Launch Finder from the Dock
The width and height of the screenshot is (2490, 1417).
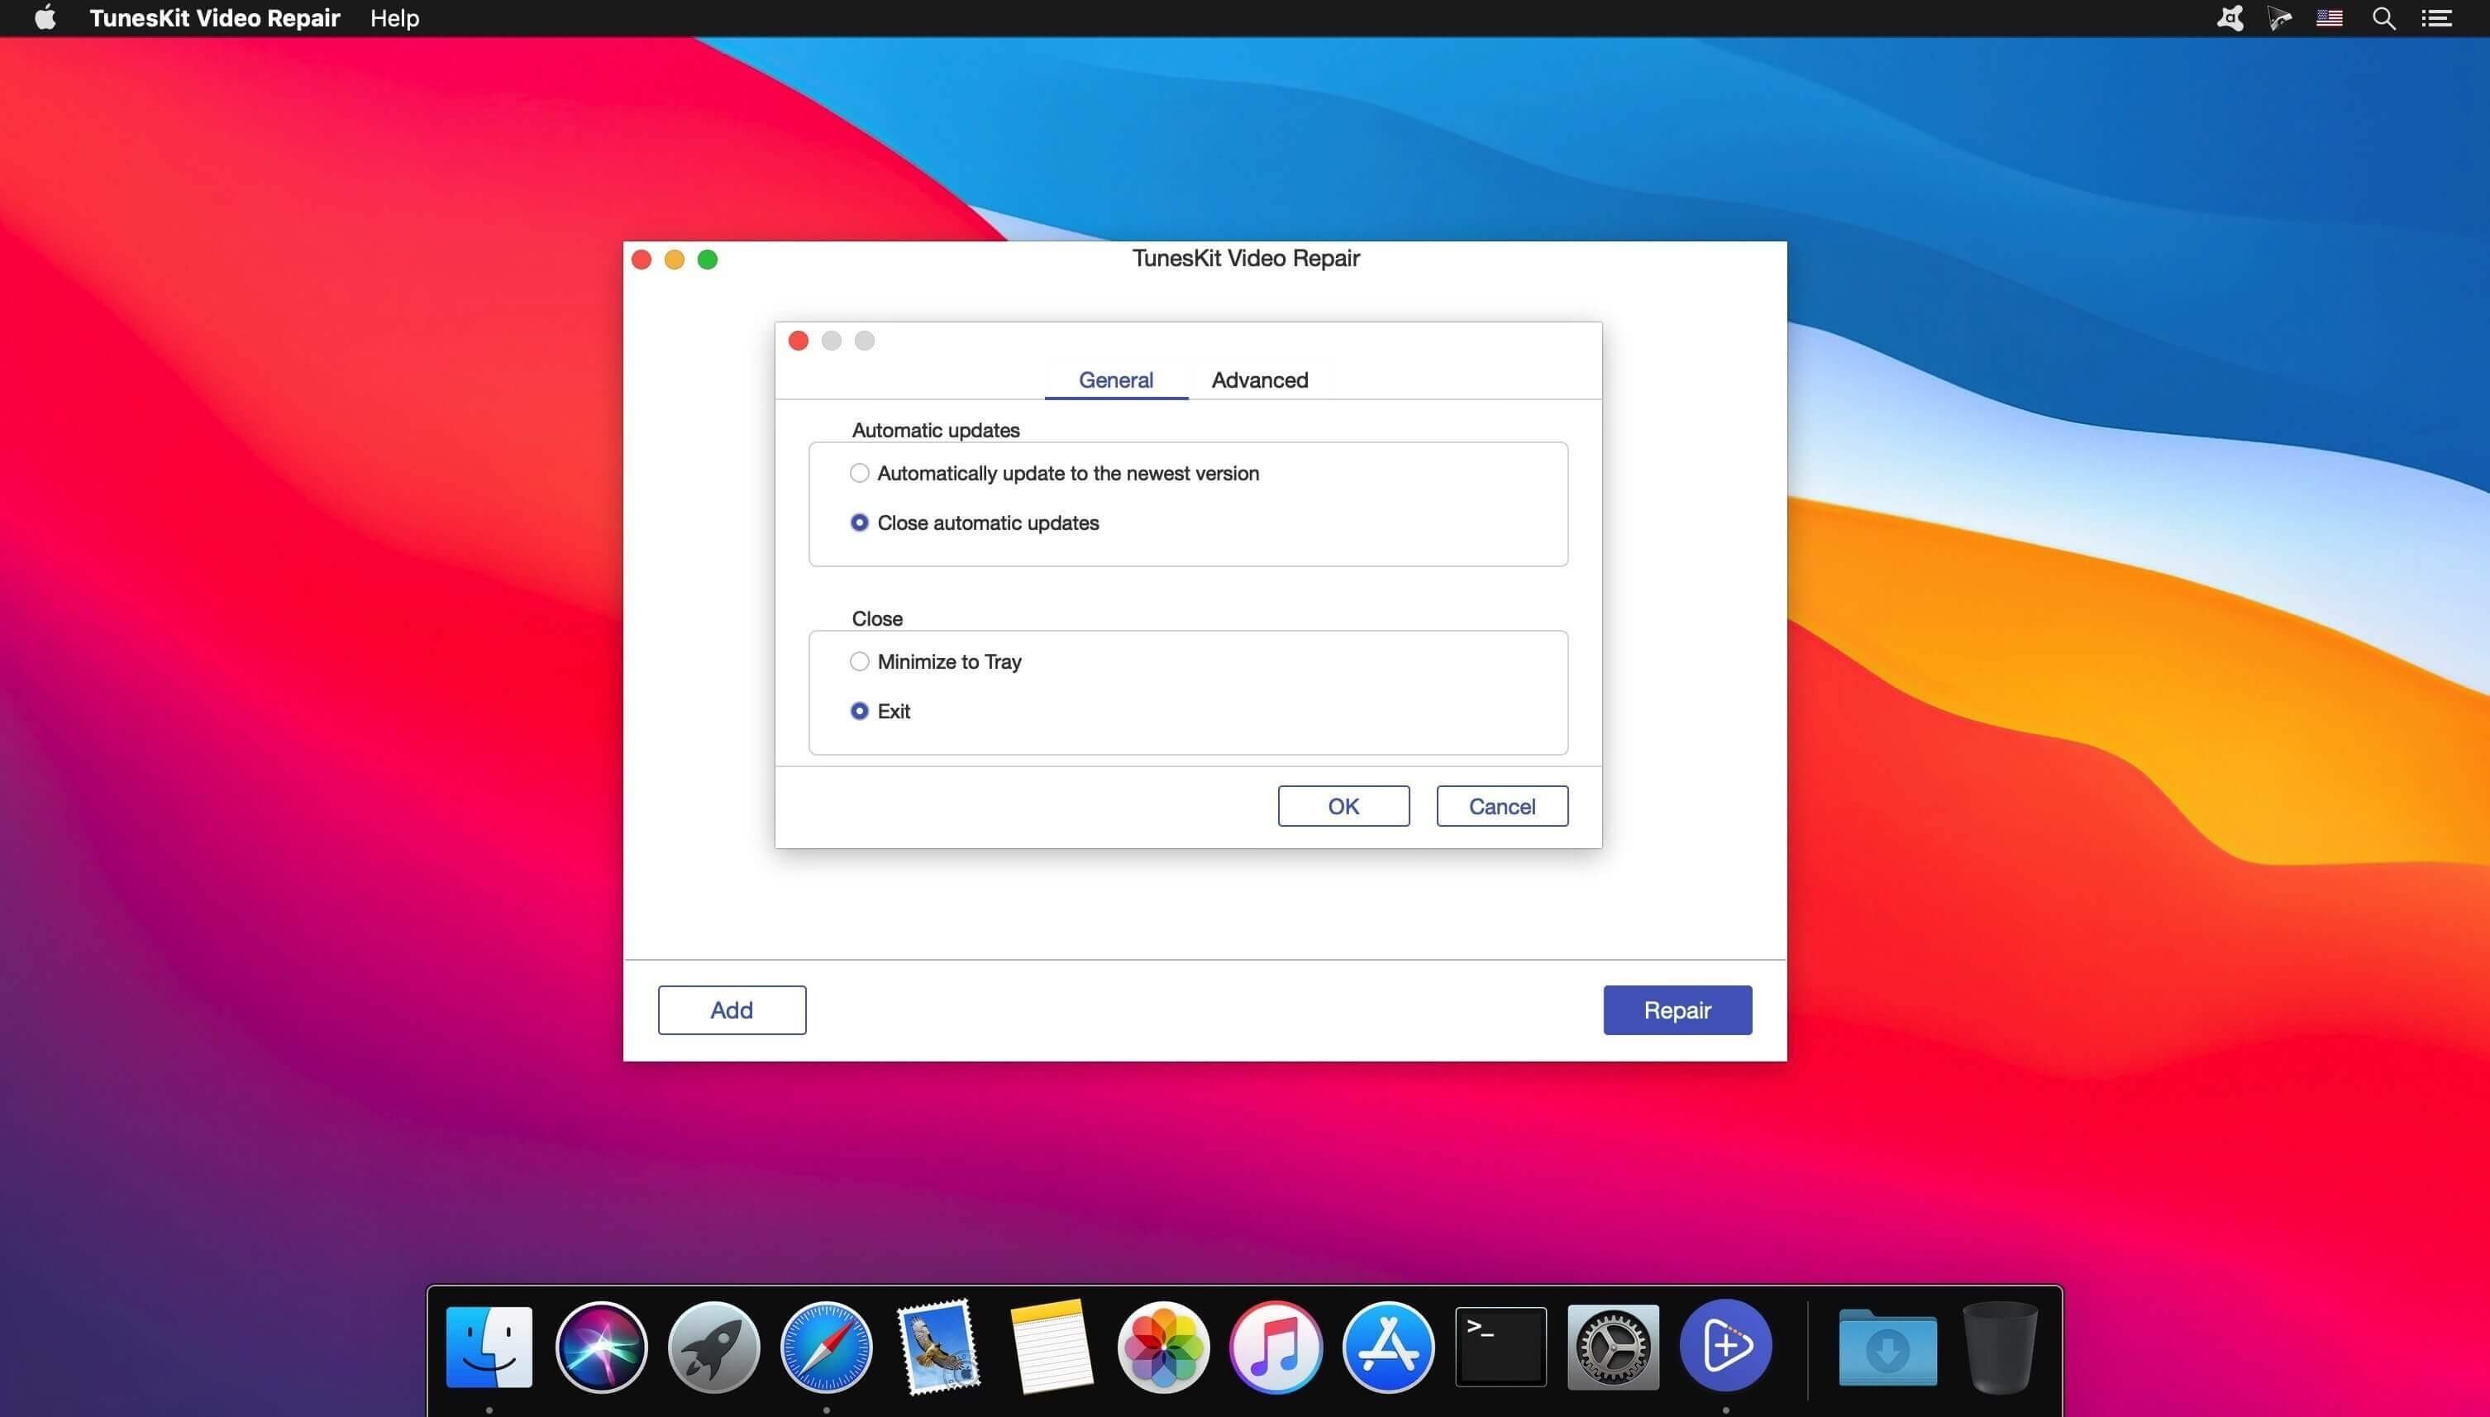[489, 1346]
